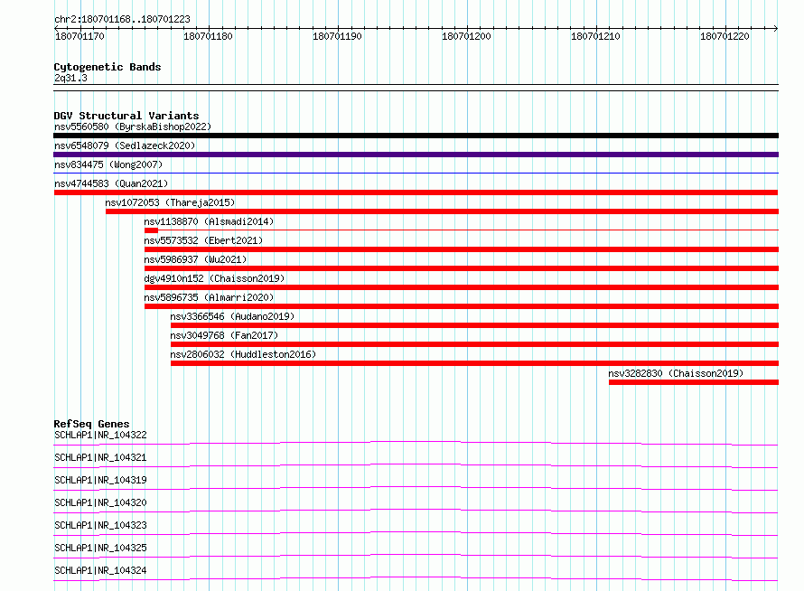The height and width of the screenshot is (591, 804).
Task: Open the nsv834475 (Wong2007) variant label
Action: point(108,164)
